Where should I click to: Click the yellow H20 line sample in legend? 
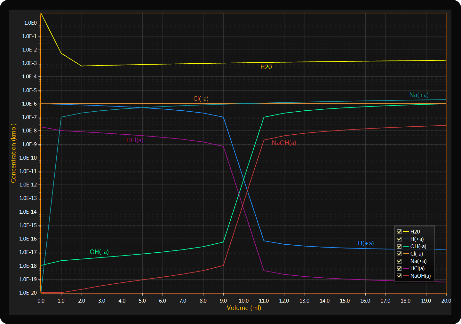pyautogui.click(x=406, y=232)
